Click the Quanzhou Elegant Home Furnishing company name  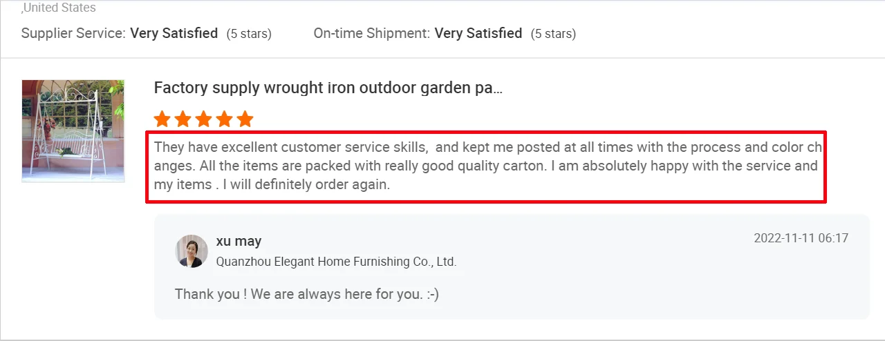336,262
